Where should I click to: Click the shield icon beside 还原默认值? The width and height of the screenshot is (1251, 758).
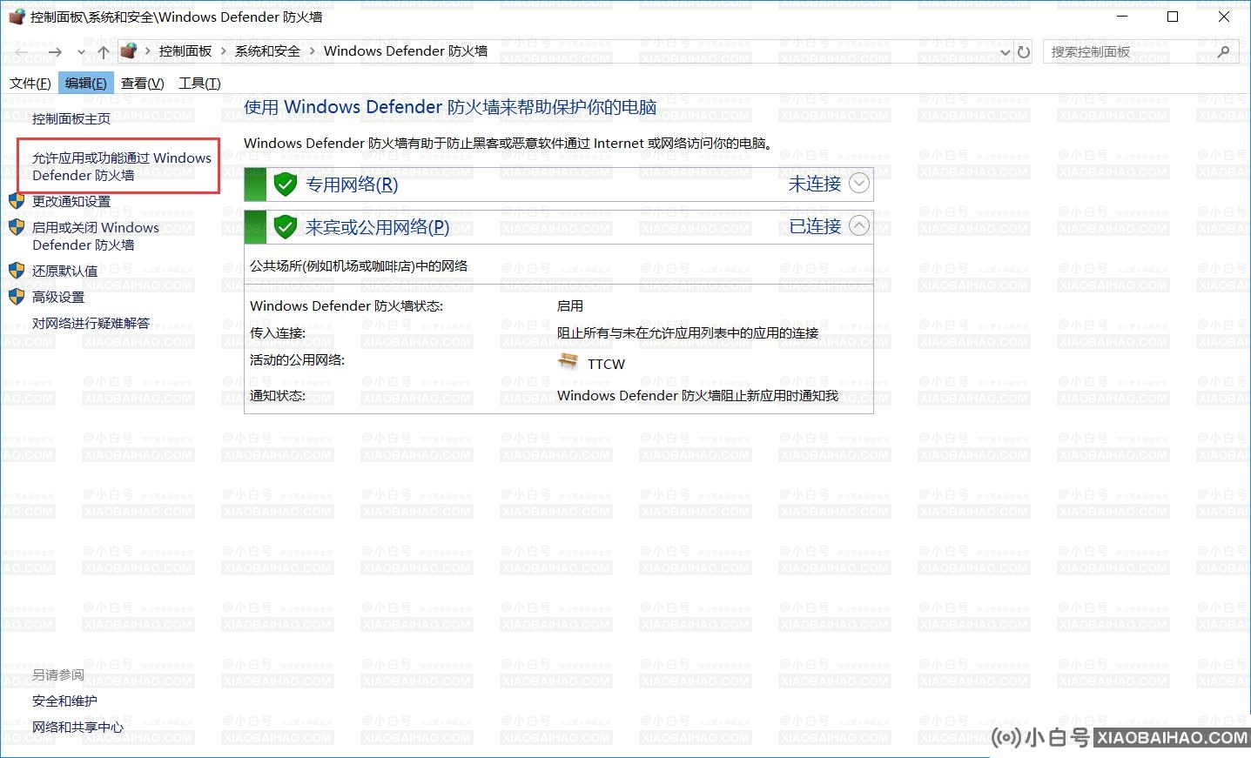tap(17, 271)
